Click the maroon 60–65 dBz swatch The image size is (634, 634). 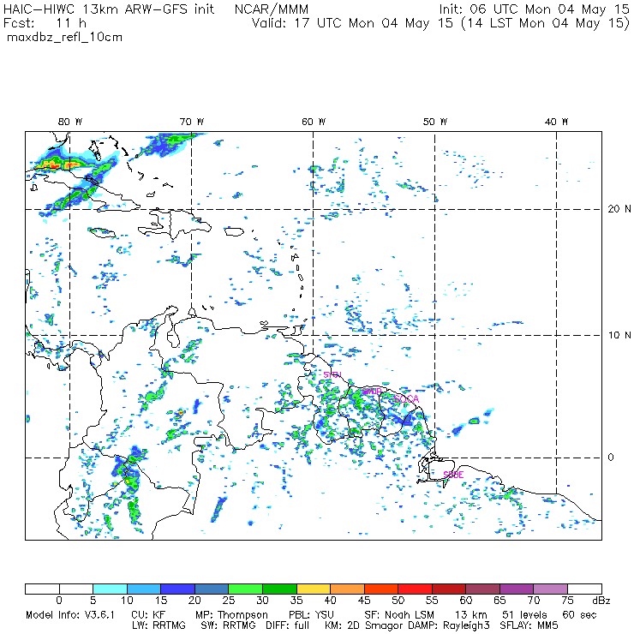(x=482, y=589)
